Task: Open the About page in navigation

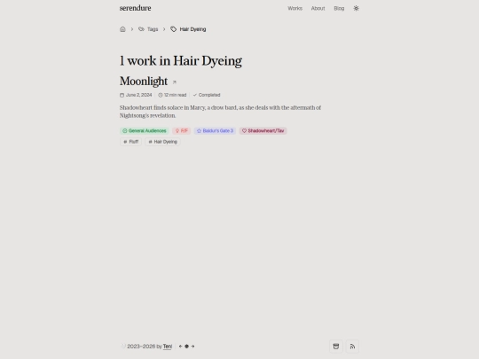Action: (x=318, y=9)
